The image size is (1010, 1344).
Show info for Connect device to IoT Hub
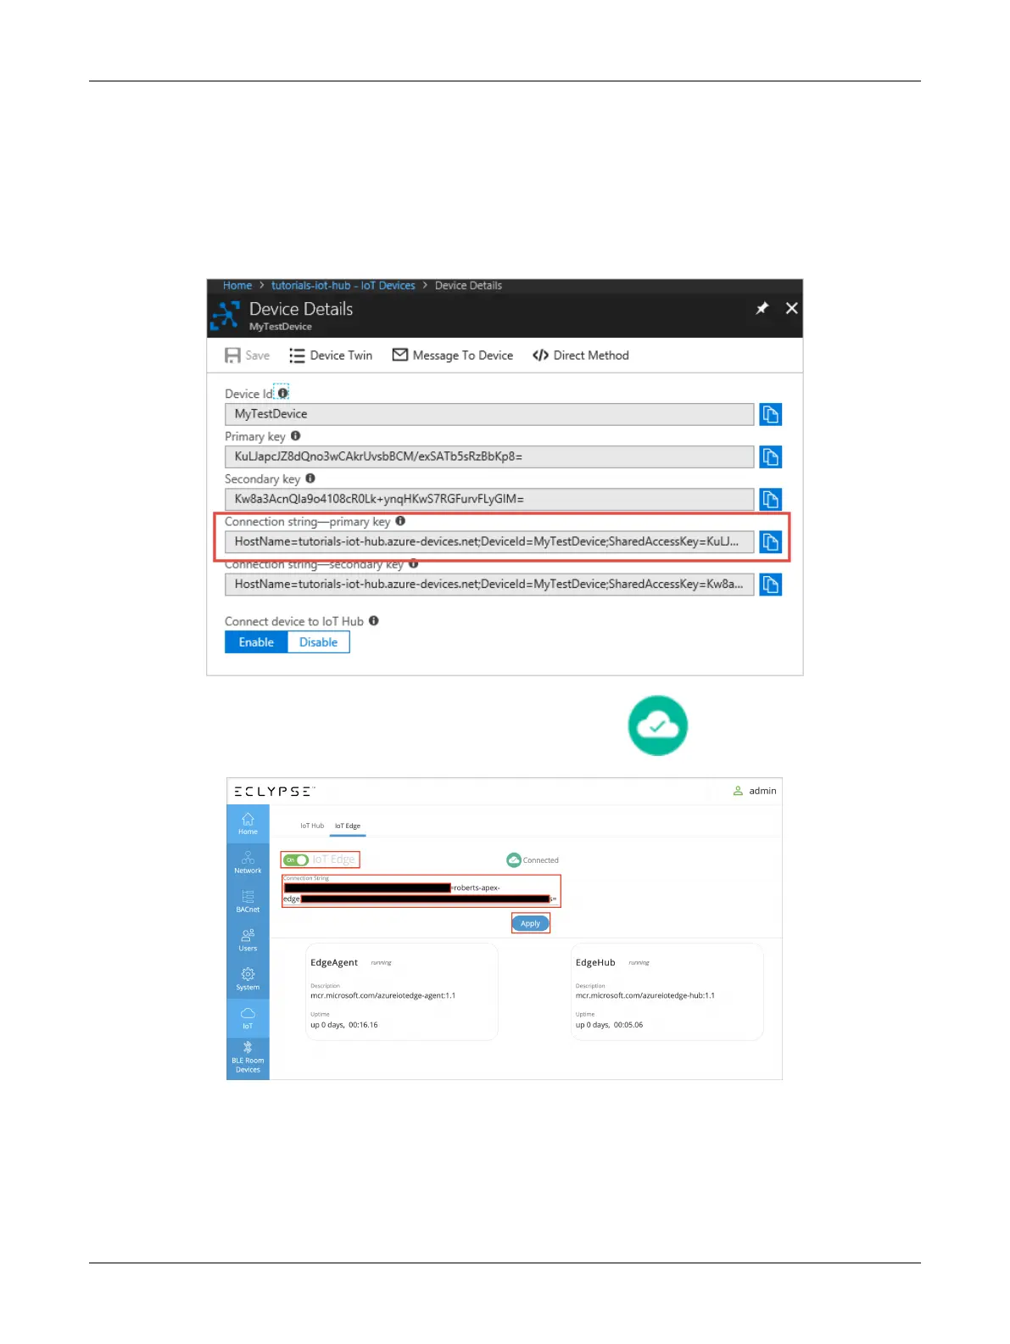(374, 621)
